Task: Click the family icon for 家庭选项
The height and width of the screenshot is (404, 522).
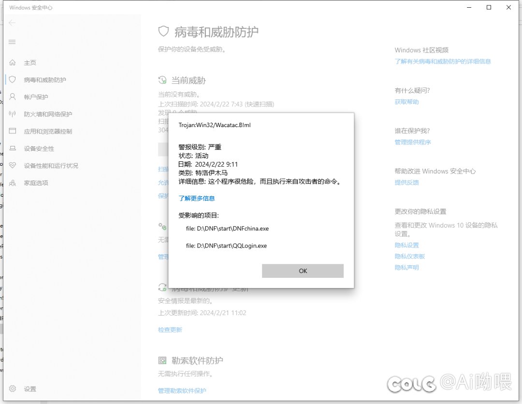Action: (12, 183)
